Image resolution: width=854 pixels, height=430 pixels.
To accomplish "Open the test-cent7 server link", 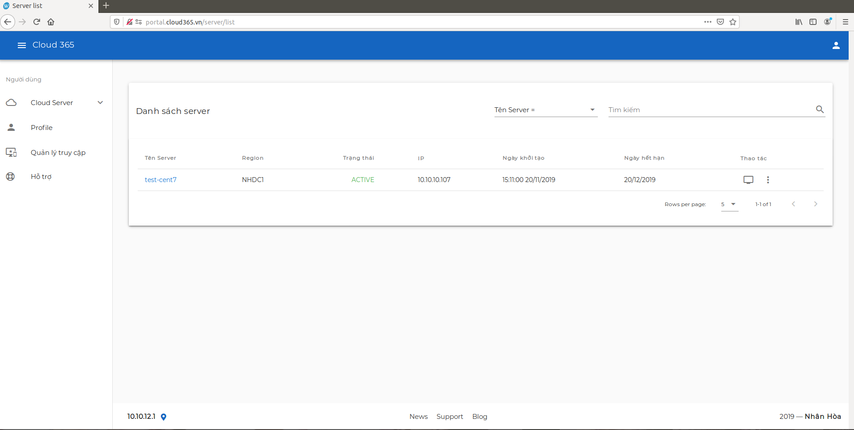I will 161,180.
